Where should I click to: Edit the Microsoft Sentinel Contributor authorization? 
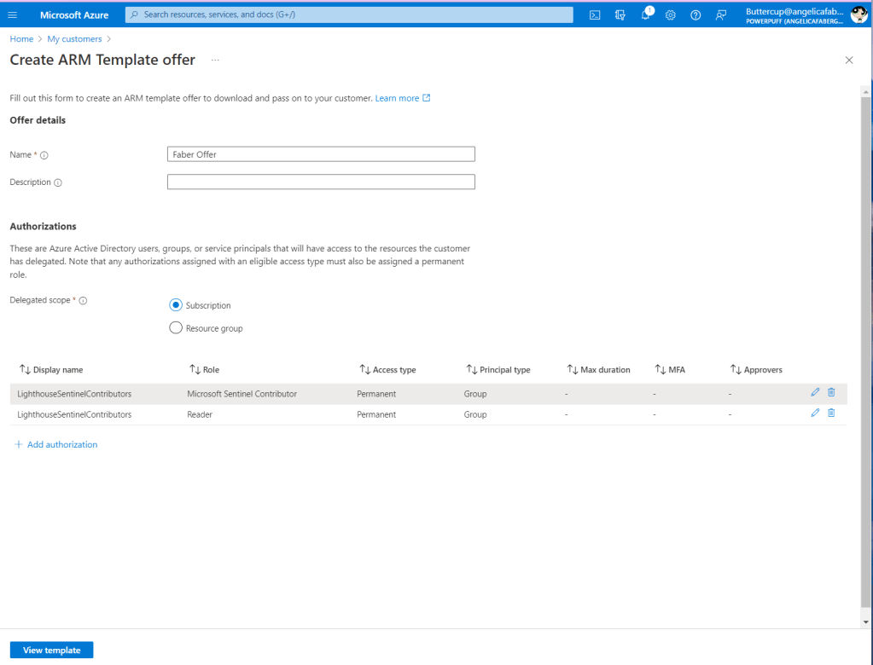(x=815, y=392)
